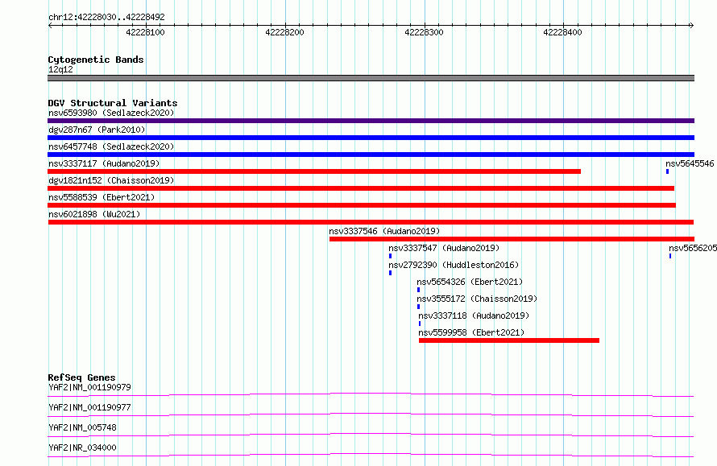717x466 pixels.
Task: Click the right arrow of the ruler
Action: (691, 26)
